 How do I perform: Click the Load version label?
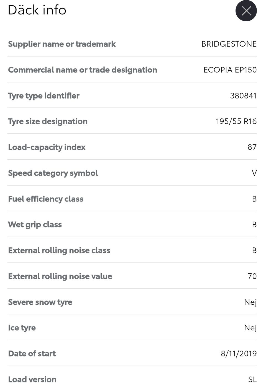tap(32, 379)
